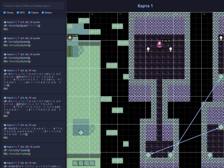This screenshot has width=224, height=168.
Task: Click the crystal orb left of the wizard
Action: coord(148,49)
